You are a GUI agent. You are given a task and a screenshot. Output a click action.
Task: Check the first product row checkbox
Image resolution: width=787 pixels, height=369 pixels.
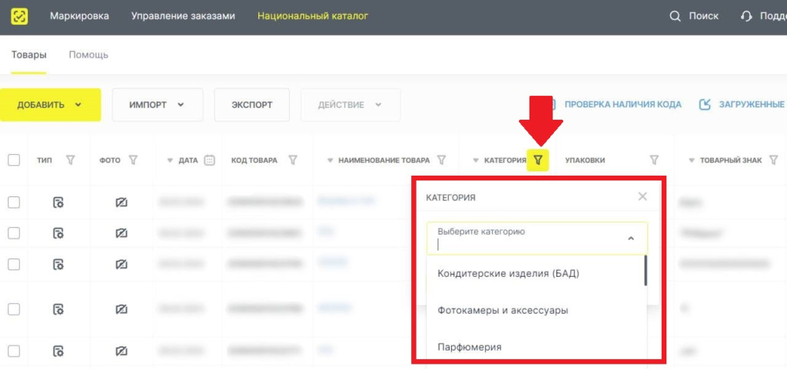(x=14, y=203)
